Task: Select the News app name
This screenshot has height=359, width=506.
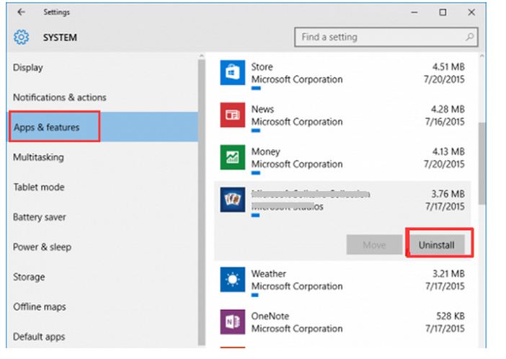Action: (262, 109)
